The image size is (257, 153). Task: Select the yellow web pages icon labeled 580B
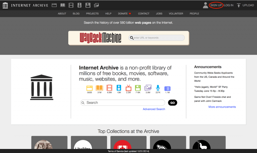coord(90,88)
